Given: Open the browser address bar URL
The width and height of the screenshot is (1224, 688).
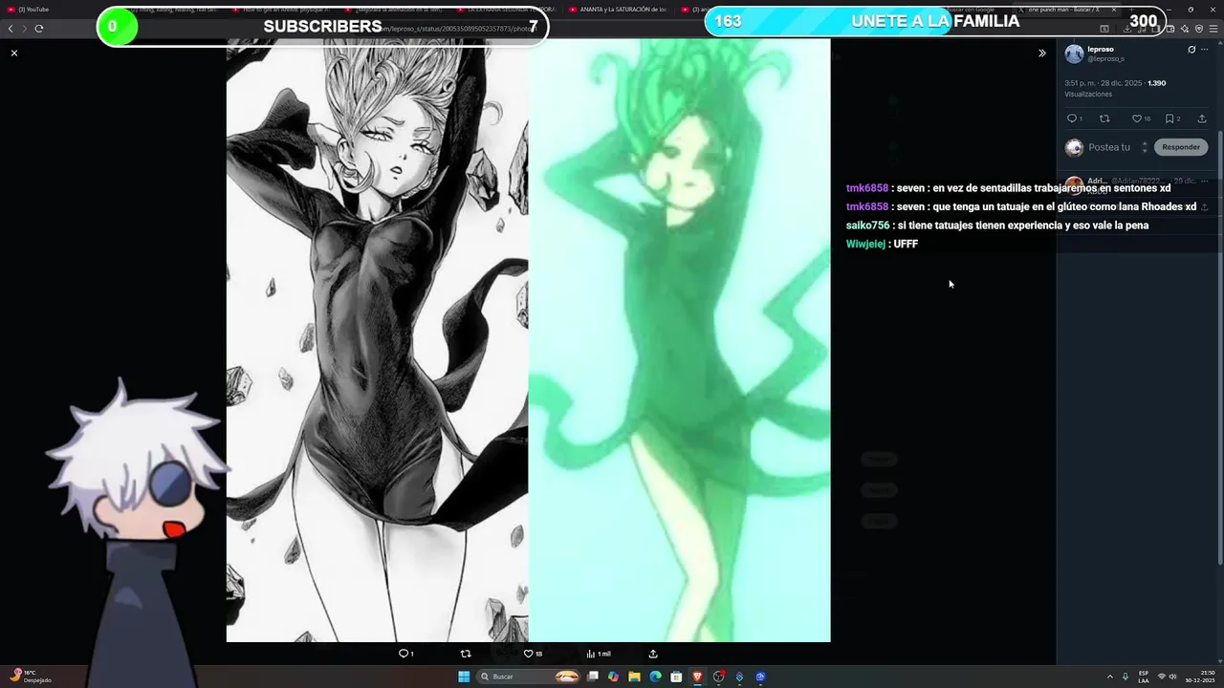Looking at the screenshot, I should tap(459, 29).
